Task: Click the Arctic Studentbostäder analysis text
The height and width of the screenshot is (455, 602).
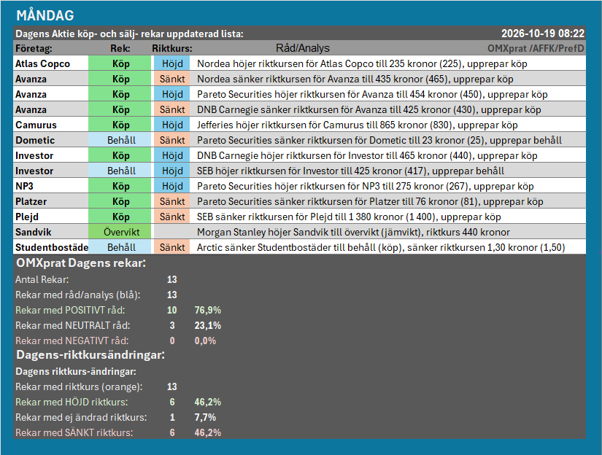Action: [x=381, y=248]
